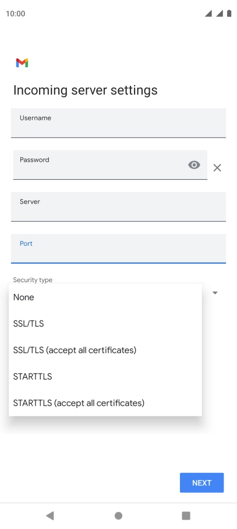The width and height of the screenshot is (237, 529).
Task: Clear the password with the X icon
Action: pyautogui.click(x=217, y=168)
